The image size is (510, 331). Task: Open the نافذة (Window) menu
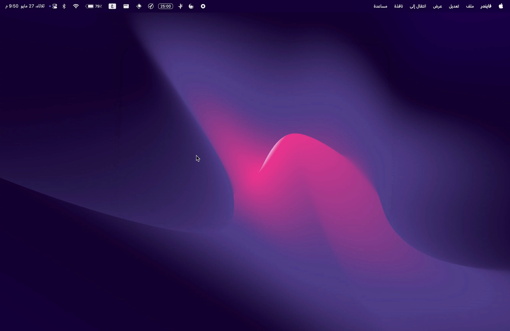coord(398,6)
